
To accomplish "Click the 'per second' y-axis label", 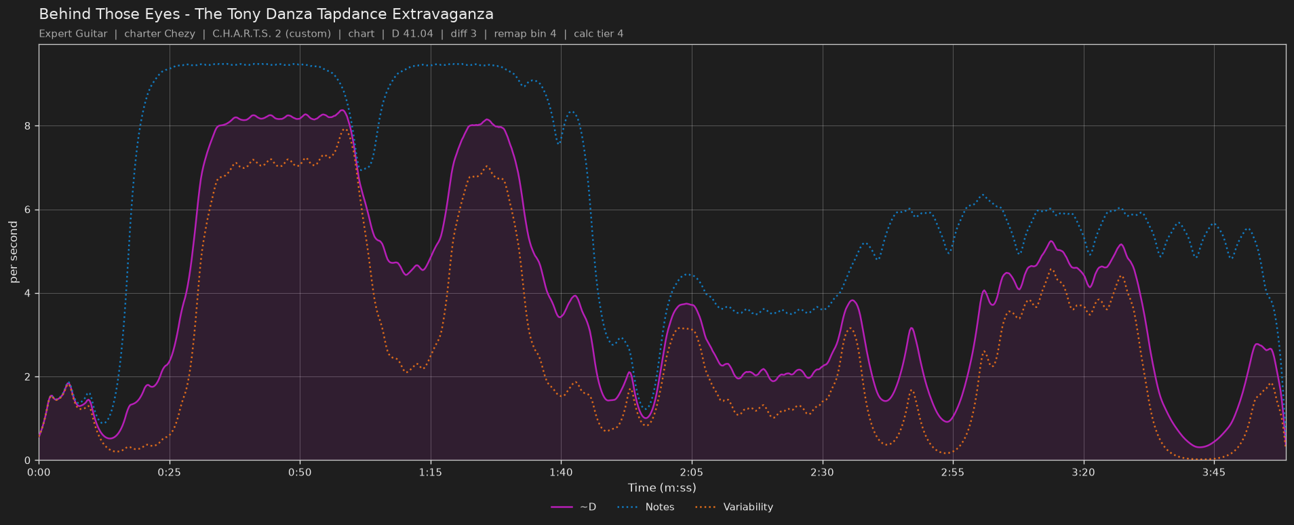I will (14, 252).
